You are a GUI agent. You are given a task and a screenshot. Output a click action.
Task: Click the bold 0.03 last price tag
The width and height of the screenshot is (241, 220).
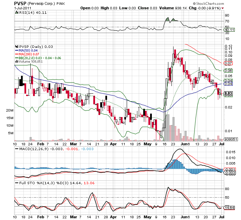click(228, 93)
